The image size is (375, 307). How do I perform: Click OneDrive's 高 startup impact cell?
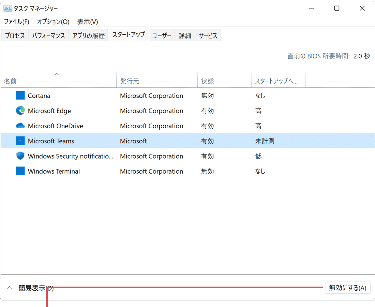click(258, 126)
